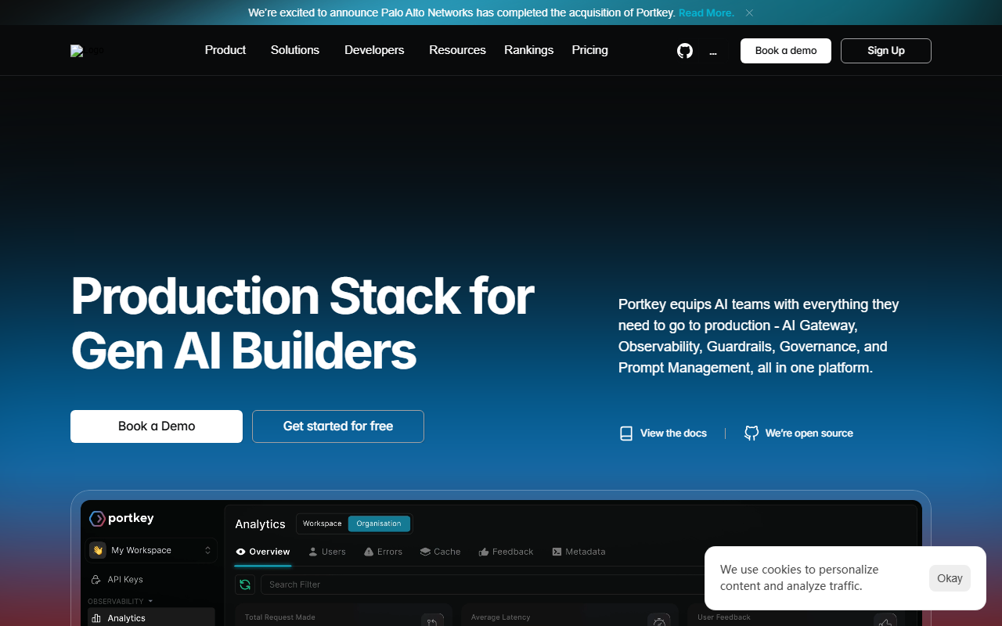Viewport: 1002px width, 626px height.
Task: Dismiss the announcement banner with the X
Action: (x=749, y=13)
